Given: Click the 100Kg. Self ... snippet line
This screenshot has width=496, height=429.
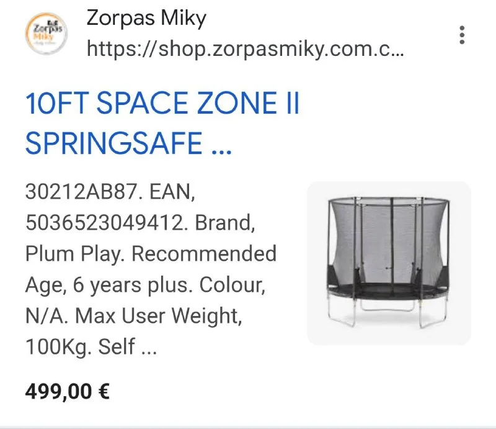Looking at the screenshot, I should 91,347.
